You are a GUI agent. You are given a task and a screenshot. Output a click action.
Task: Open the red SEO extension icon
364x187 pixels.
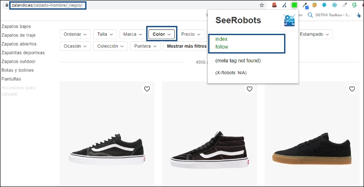point(274,5)
